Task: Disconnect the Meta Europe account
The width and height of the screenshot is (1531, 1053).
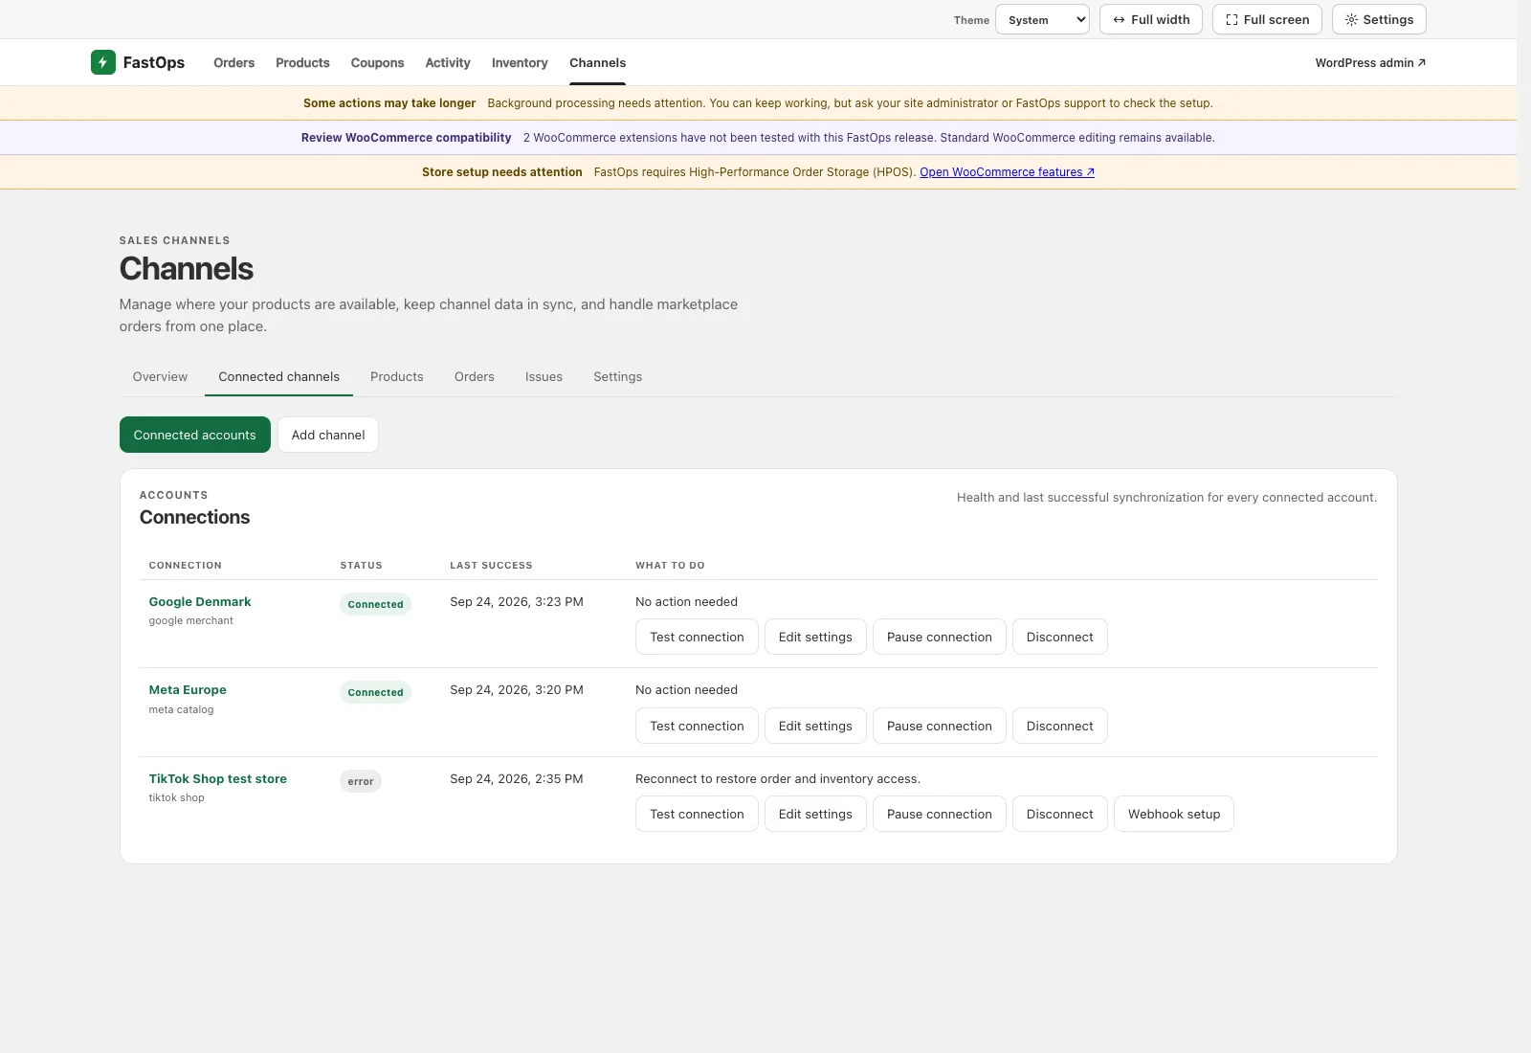Action: (x=1060, y=726)
